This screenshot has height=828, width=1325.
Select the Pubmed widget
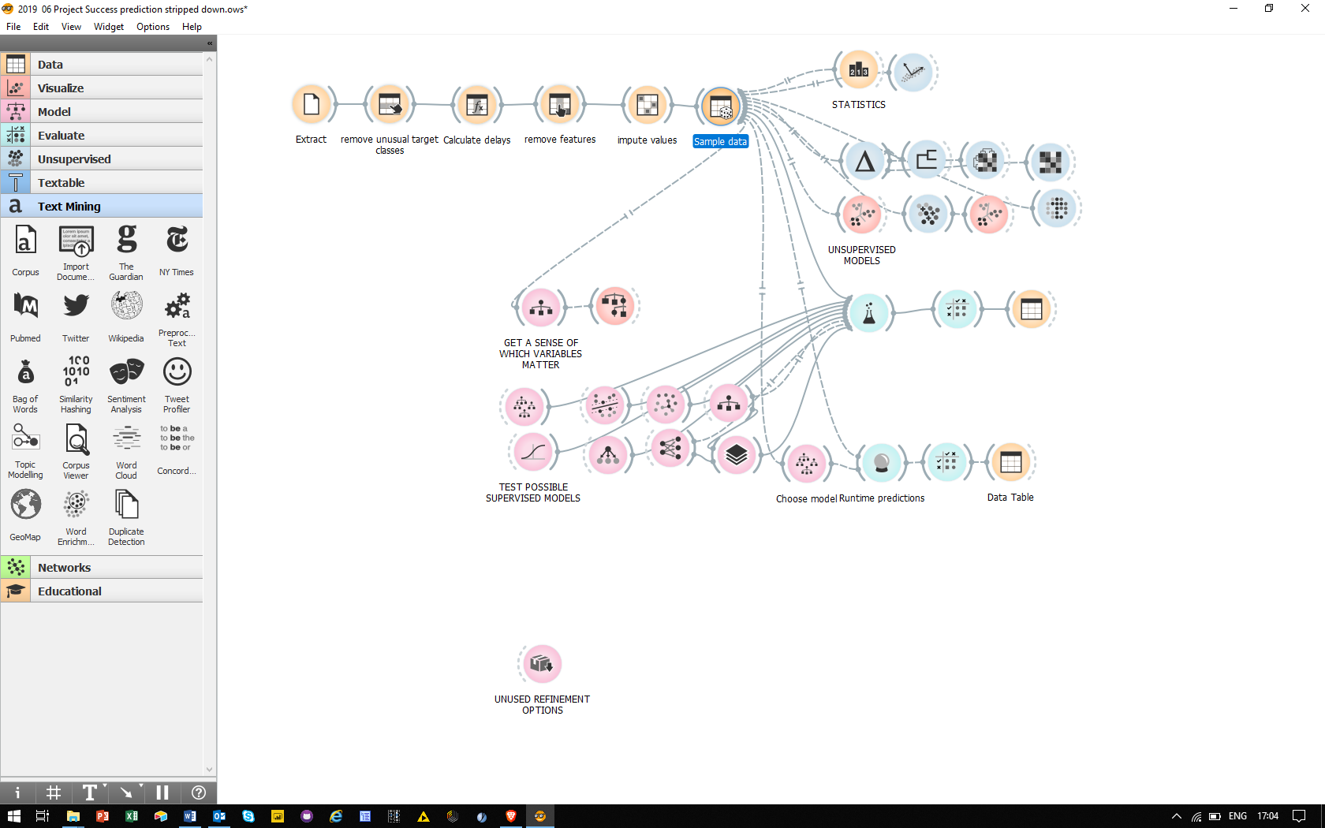coord(25,317)
